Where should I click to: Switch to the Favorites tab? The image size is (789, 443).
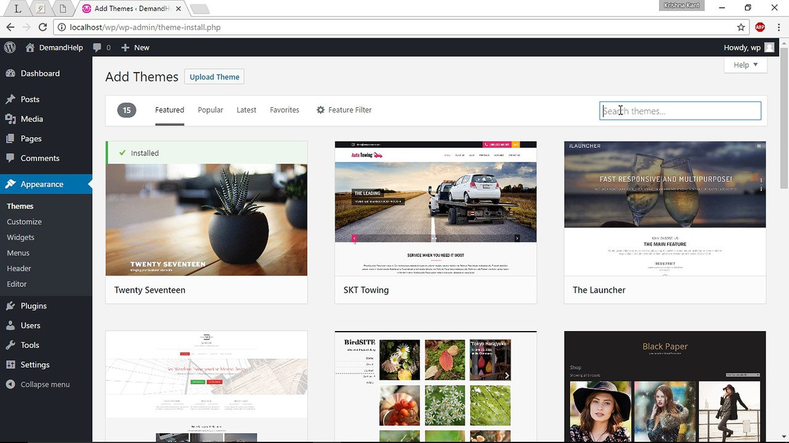(x=284, y=110)
